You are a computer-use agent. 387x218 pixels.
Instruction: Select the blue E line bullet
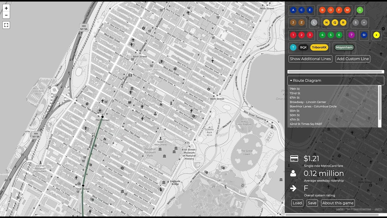pos(310,10)
